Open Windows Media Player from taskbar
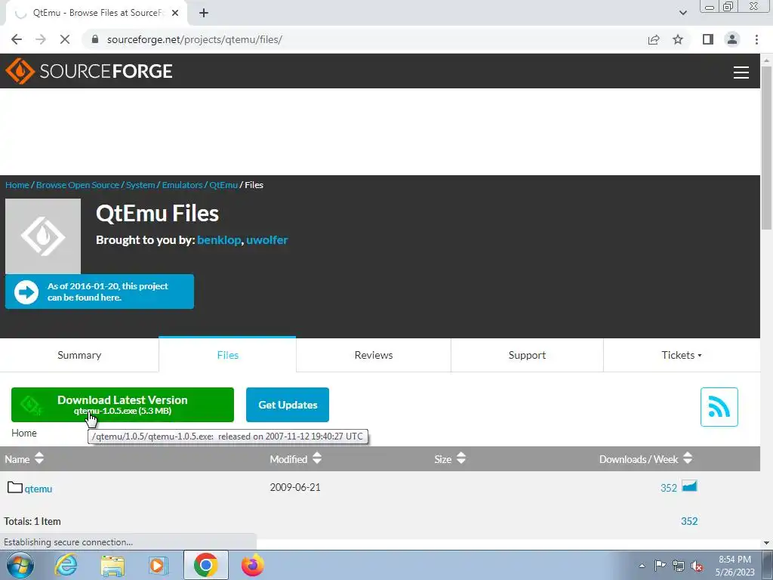773x580 pixels. point(159,565)
